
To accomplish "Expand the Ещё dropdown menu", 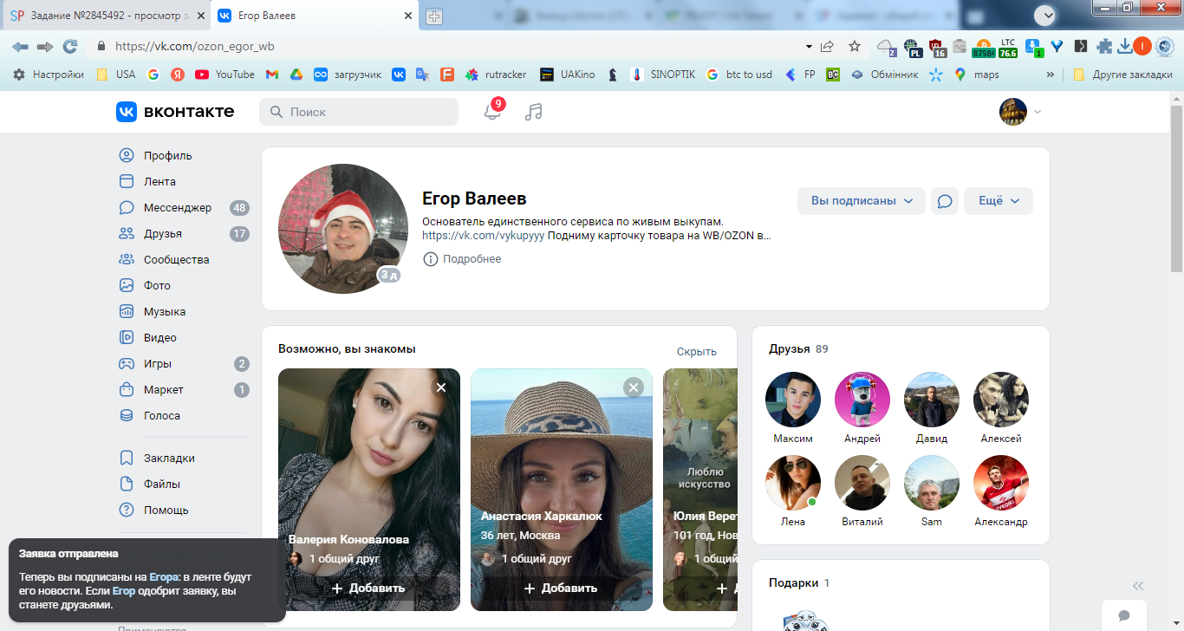I will pos(999,201).
